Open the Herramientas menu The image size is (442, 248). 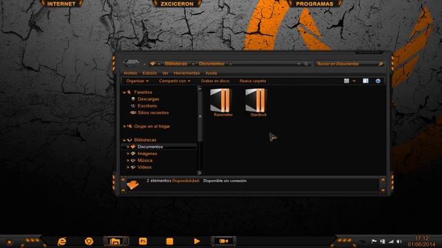(186, 73)
